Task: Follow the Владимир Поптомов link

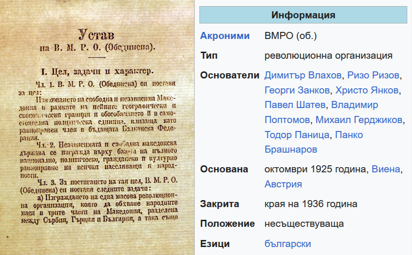Action: click(321, 112)
